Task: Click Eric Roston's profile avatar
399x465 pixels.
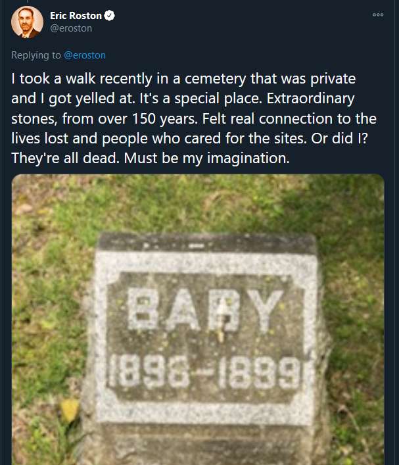Action: click(28, 22)
